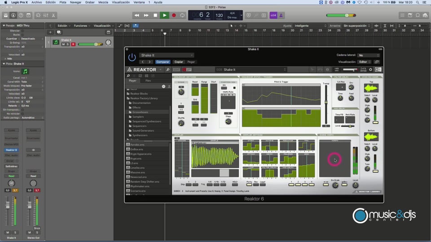The image size is (431, 242).
Task: Toggle the Inspector info button
Action: 13,15
